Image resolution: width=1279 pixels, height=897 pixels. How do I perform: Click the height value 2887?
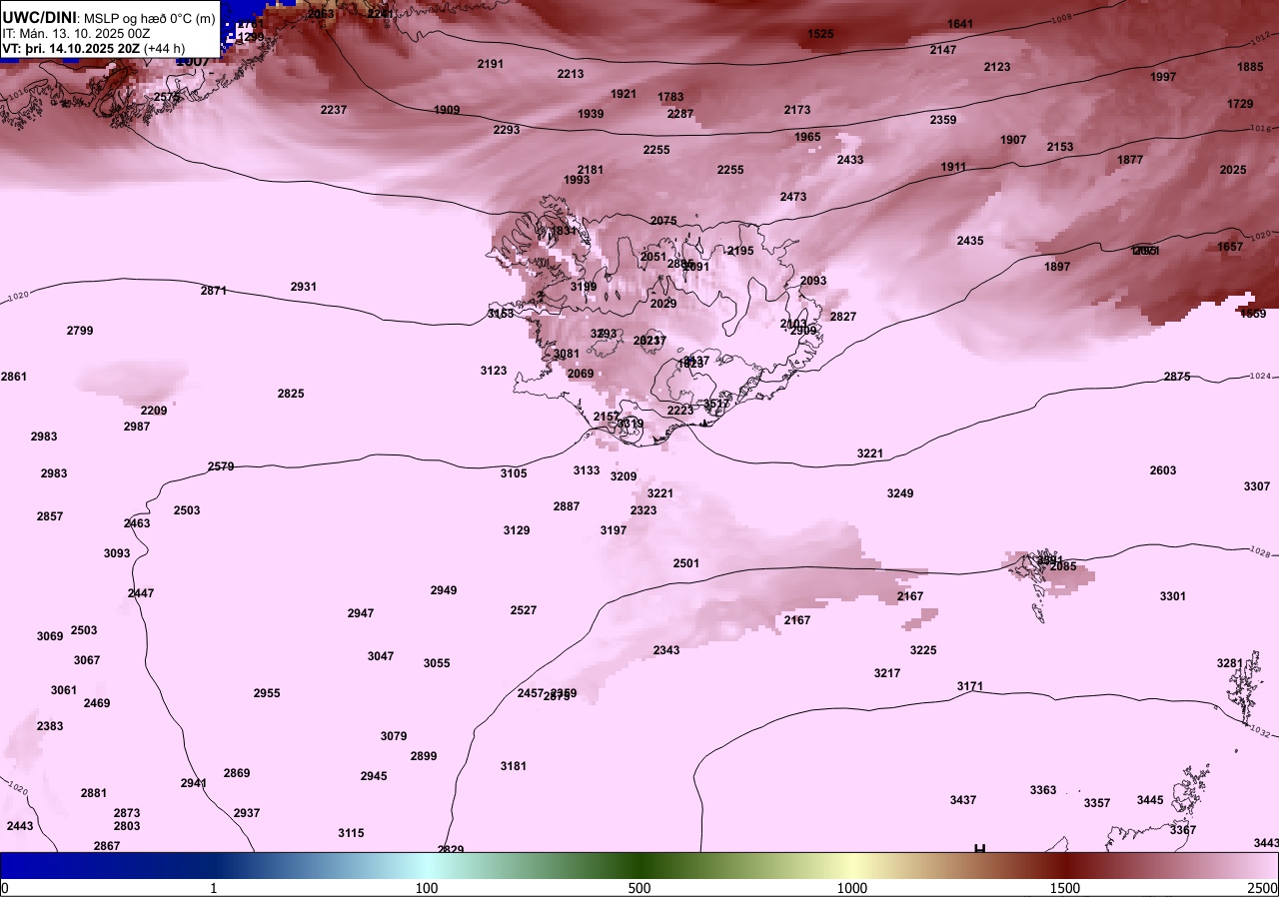click(567, 506)
